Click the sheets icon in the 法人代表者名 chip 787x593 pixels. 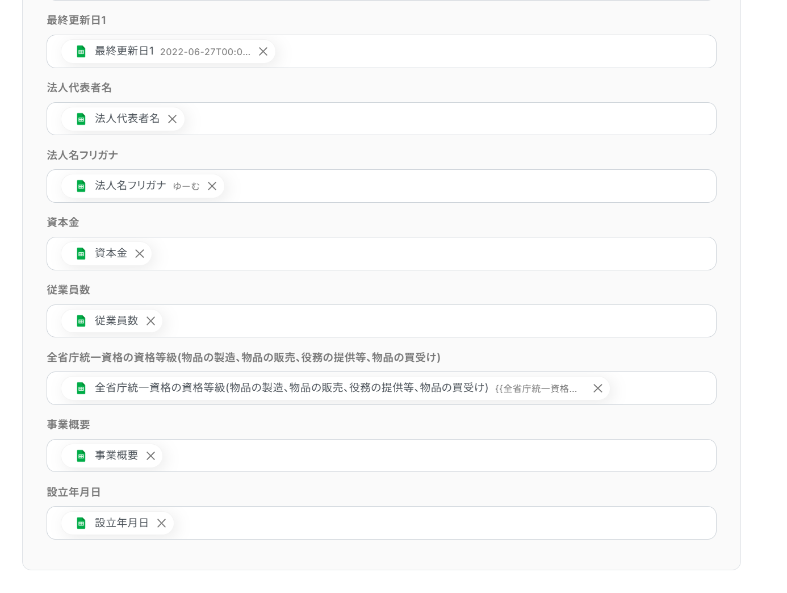point(81,119)
